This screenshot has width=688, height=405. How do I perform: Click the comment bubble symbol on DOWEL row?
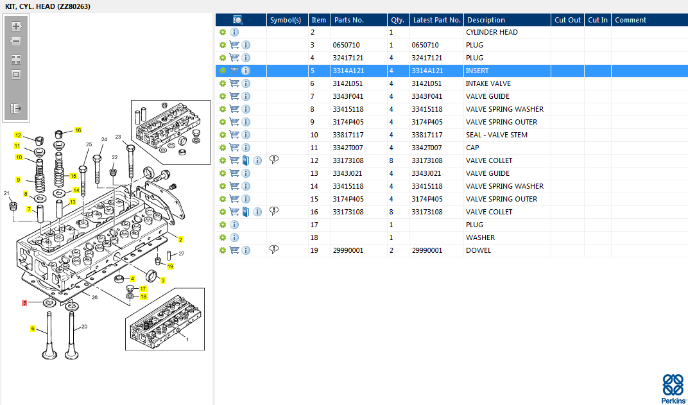274,250
